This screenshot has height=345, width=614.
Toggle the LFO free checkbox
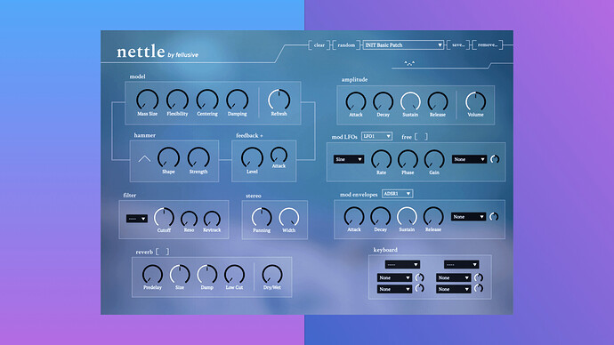tap(421, 137)
